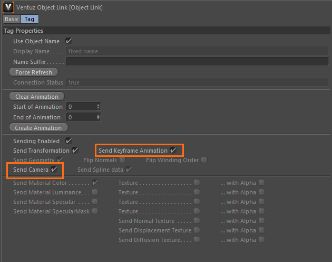Disable the Sending Enabled checkbox
The height and width of the screenshot is (262, 332).
pos(69,141)
